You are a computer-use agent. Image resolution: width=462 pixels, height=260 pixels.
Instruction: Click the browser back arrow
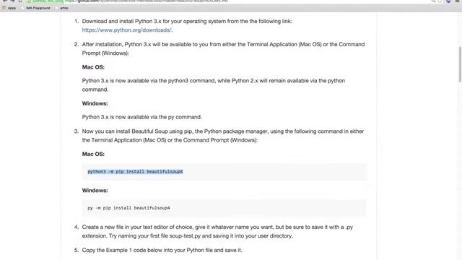[5, 1]
